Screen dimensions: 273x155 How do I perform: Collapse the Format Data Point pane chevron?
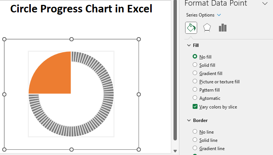[x=264, y=3]
